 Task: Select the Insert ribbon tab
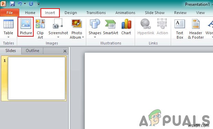(50, 13)
